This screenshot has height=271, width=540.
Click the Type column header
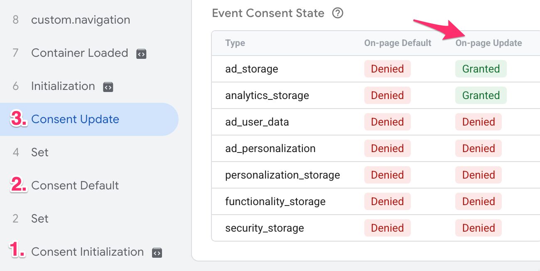click(x=235, y=43)
